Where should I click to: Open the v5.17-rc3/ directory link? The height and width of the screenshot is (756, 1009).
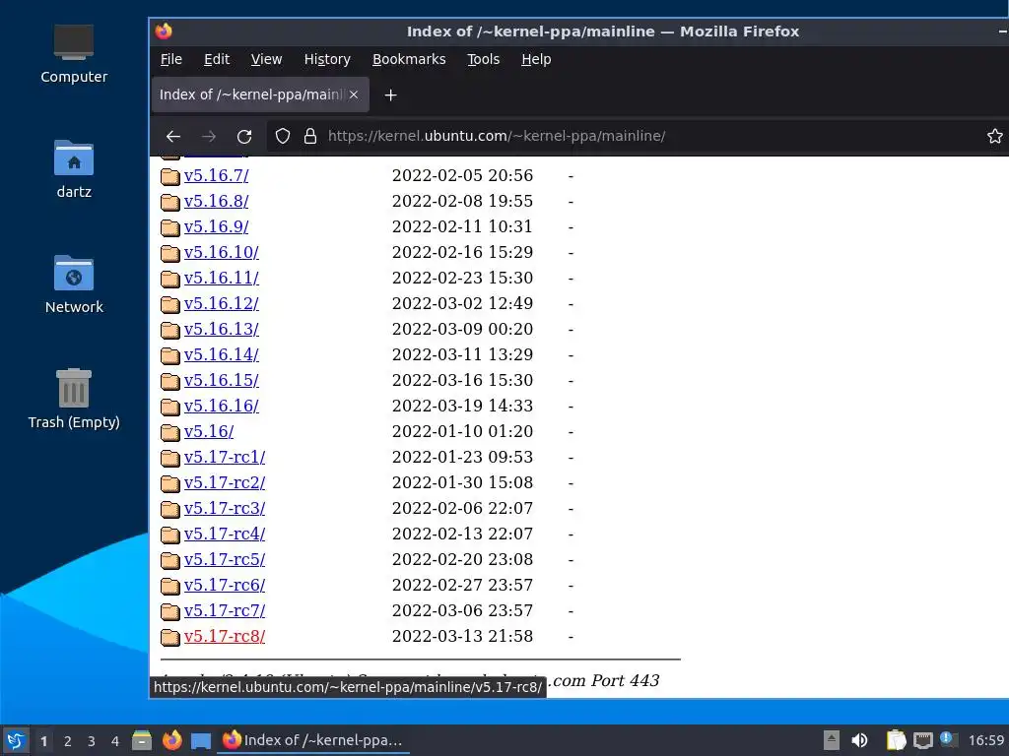[225, 509]
